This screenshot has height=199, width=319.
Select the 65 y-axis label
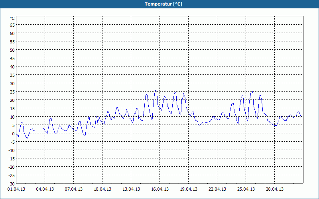(12, 25)
